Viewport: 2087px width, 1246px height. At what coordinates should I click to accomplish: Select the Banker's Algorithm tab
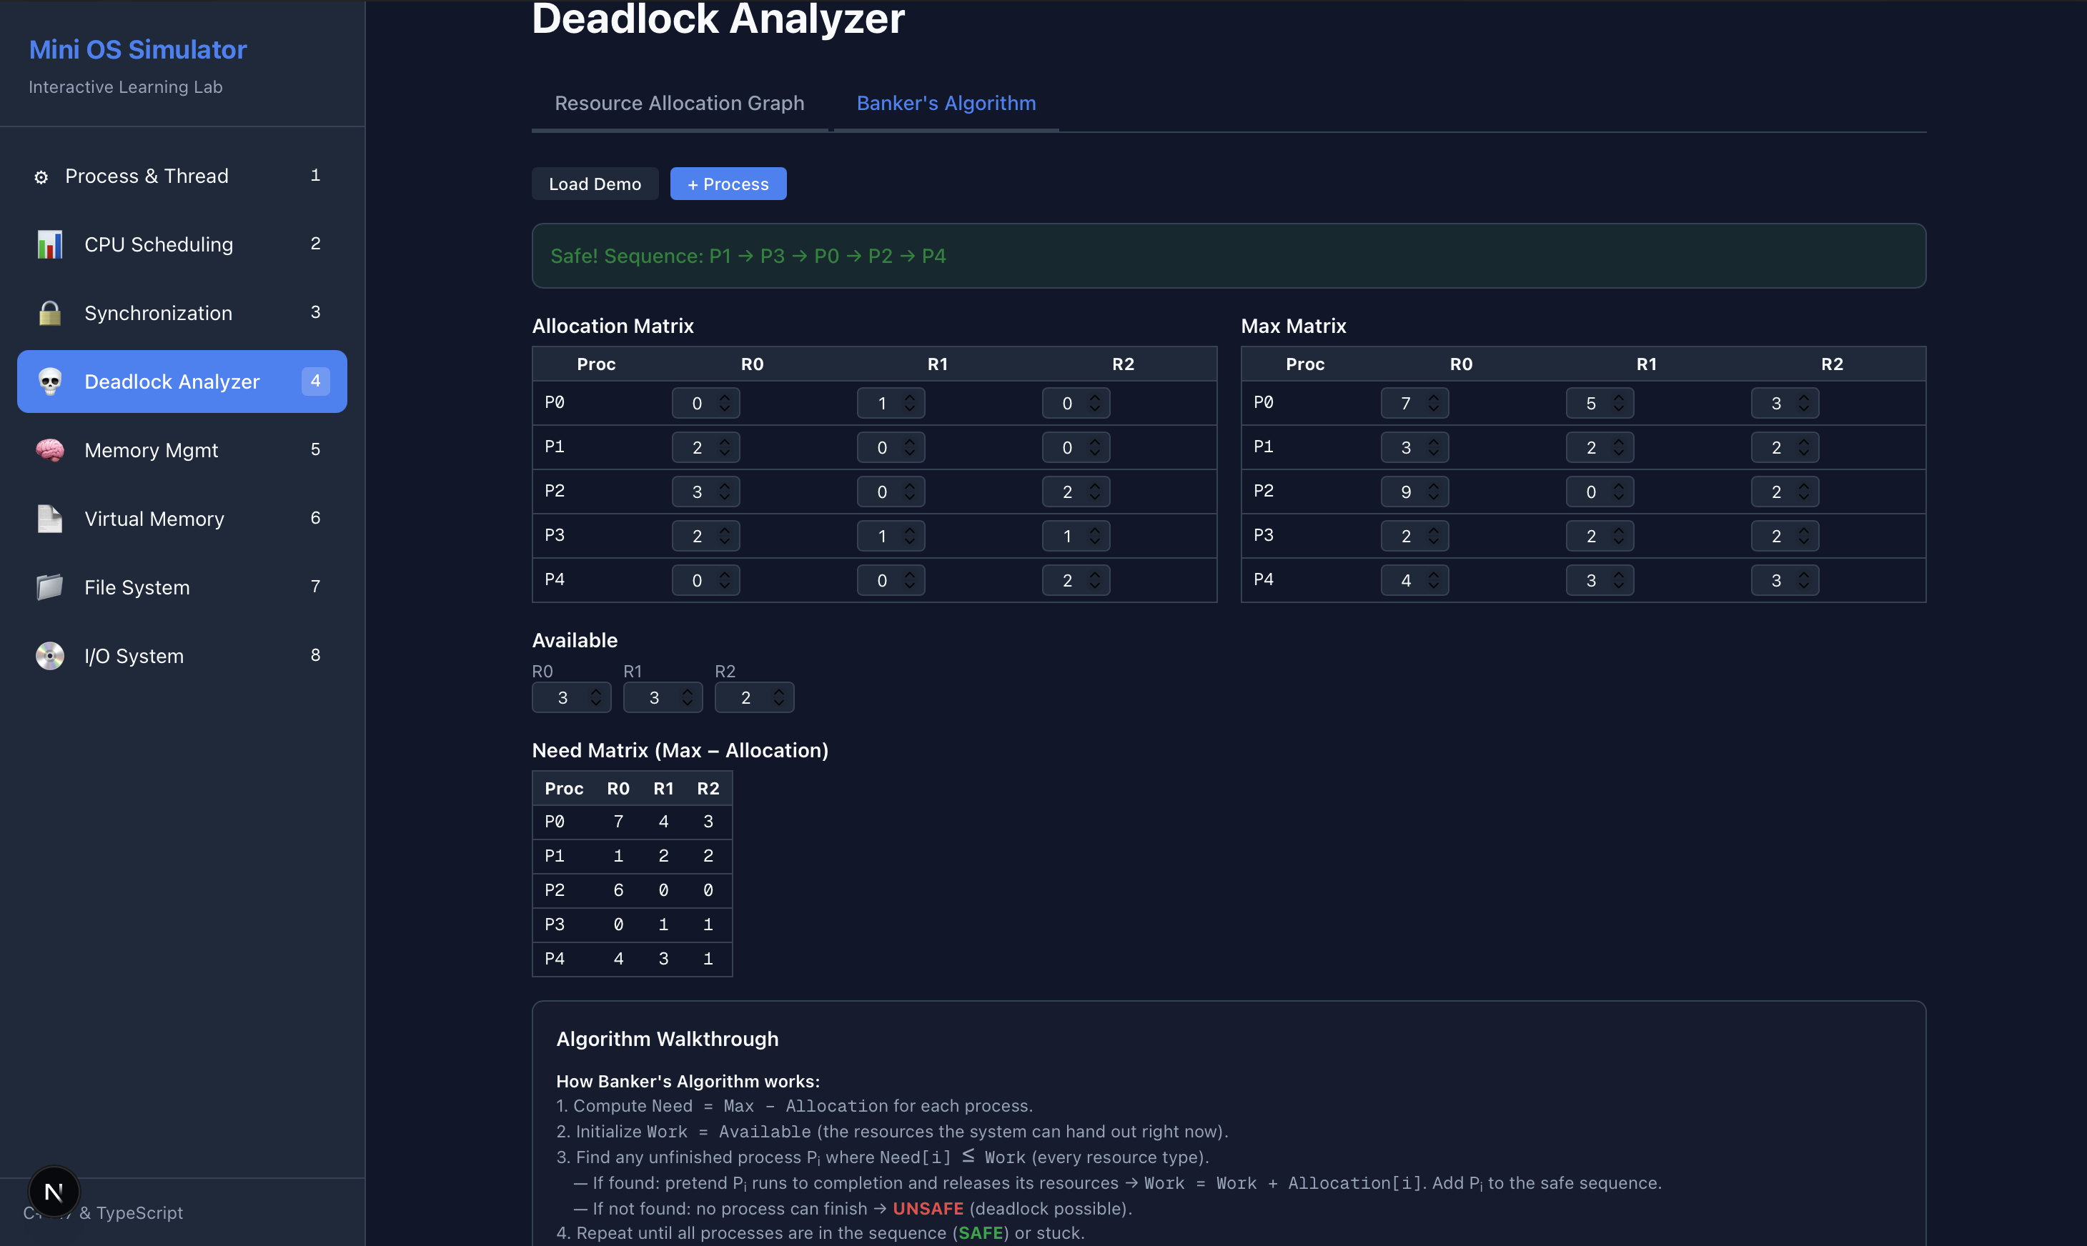pyautogui.click(x=946, y=104)
